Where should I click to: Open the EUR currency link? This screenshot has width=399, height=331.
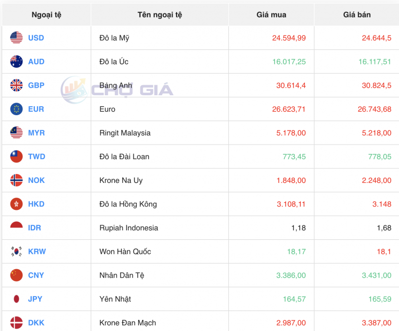coord(35,109)
